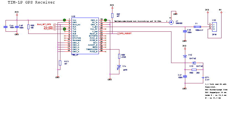Click the RxA_GPS net label
The image size is (229, 126).
point(48,29)
